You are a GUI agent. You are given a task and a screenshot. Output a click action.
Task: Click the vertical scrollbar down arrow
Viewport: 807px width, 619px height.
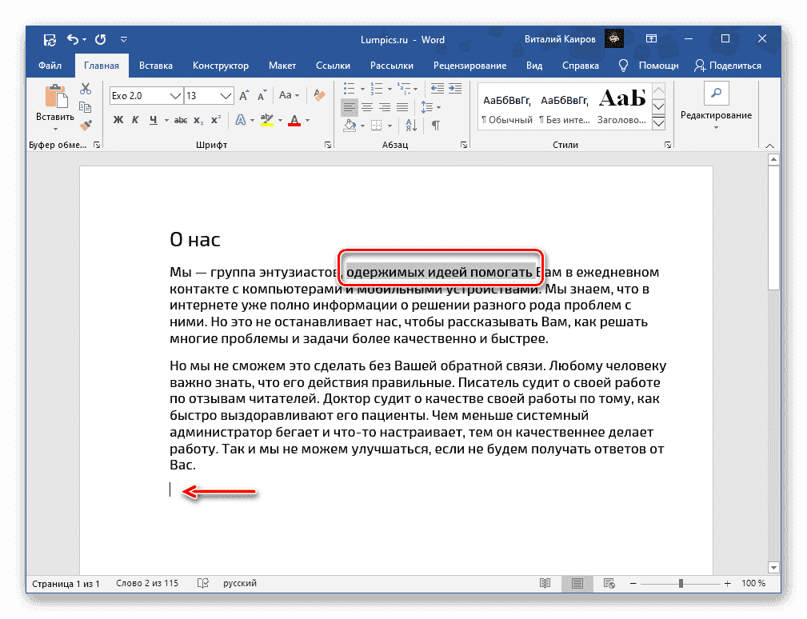pos(773,567)
